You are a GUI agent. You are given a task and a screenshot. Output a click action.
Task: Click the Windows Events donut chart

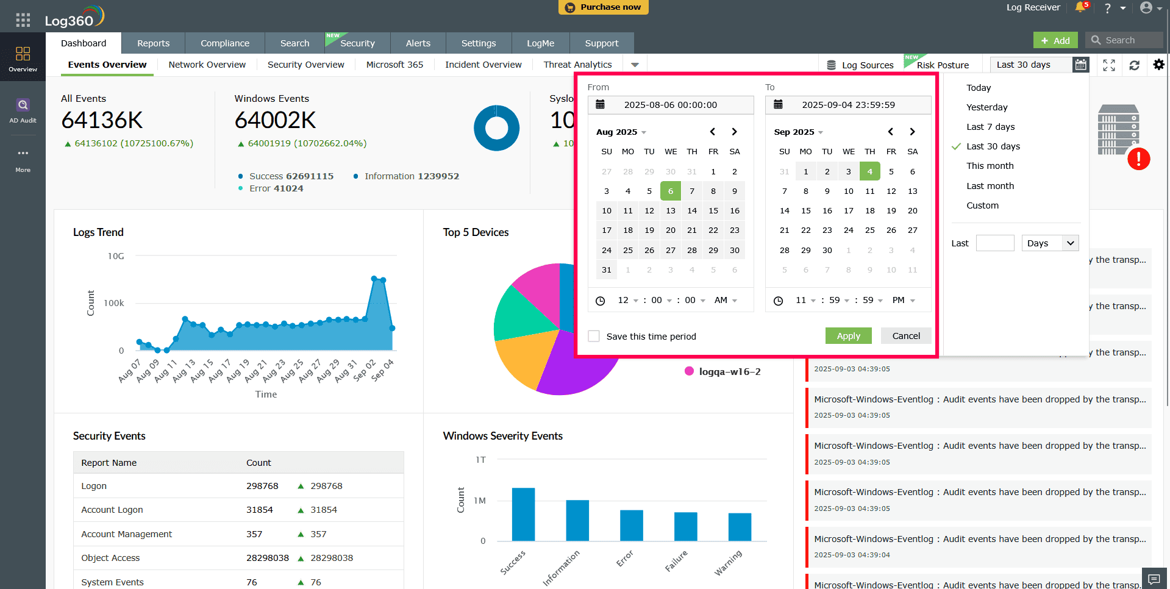[496, 128]
